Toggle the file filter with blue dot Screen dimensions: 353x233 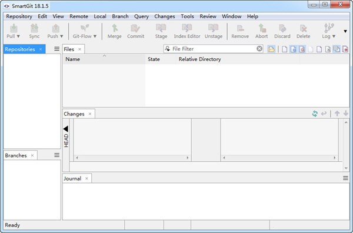293,49
